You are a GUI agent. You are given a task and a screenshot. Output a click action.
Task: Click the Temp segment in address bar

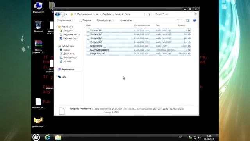tap(127, 14)
